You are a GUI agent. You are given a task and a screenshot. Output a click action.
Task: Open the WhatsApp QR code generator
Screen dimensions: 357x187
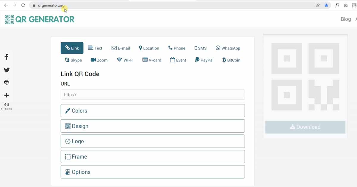[228, 48]
